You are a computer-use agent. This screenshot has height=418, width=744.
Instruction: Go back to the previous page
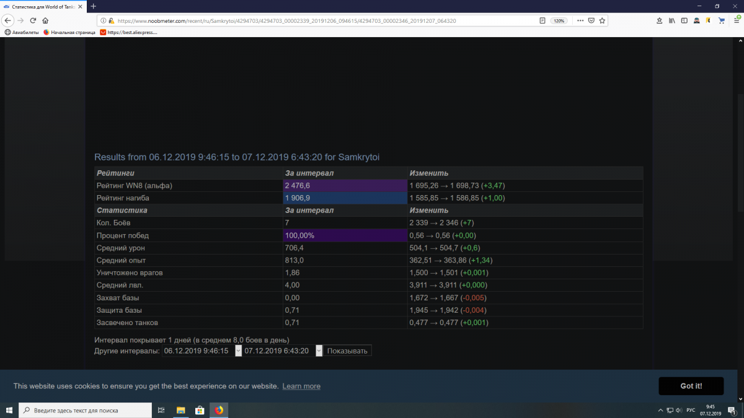coord(8,20)
